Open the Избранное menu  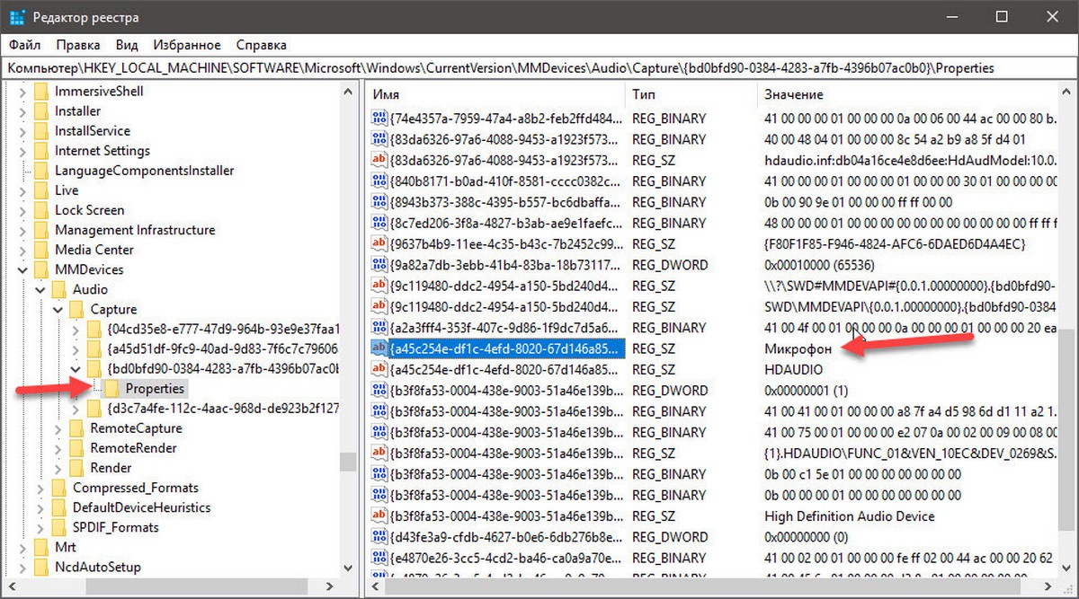tap(186, 45)
